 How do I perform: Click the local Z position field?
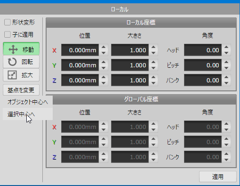pyautogui.click(x=80, y=80)
